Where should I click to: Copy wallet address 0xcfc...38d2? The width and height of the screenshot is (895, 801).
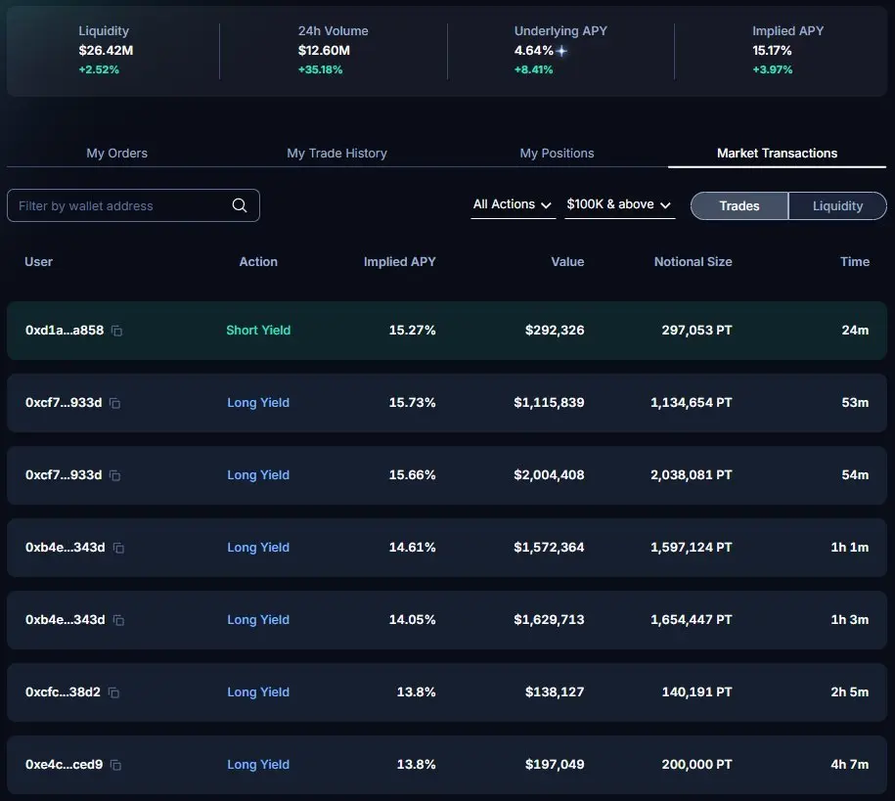click(x=113, y=692)
